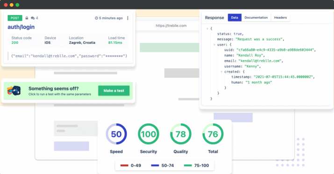
Task: Collapse the user object in response
Action: point(214,45)
